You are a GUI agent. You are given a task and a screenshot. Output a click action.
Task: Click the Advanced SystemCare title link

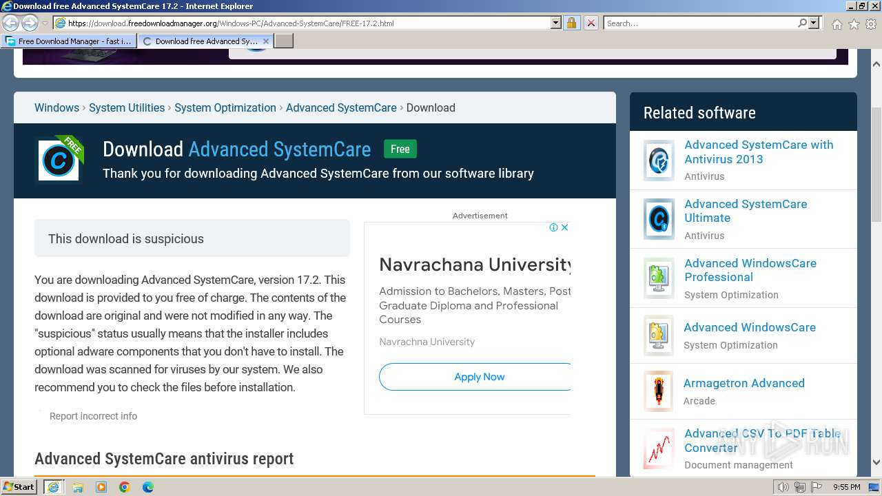tap(279, 149)
